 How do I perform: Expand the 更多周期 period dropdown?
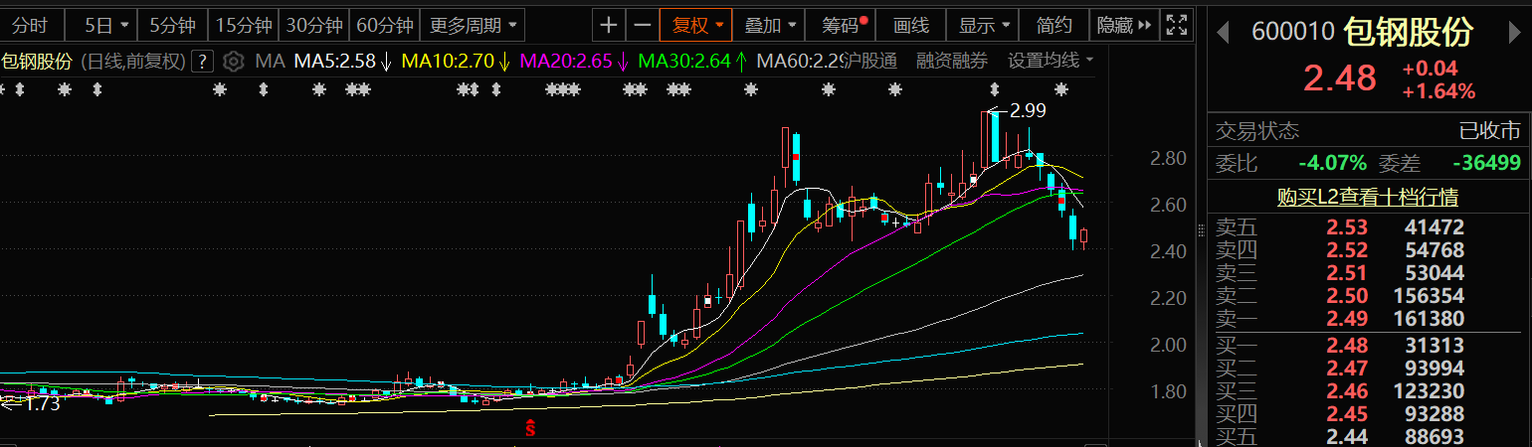click(x=473, y=25)
